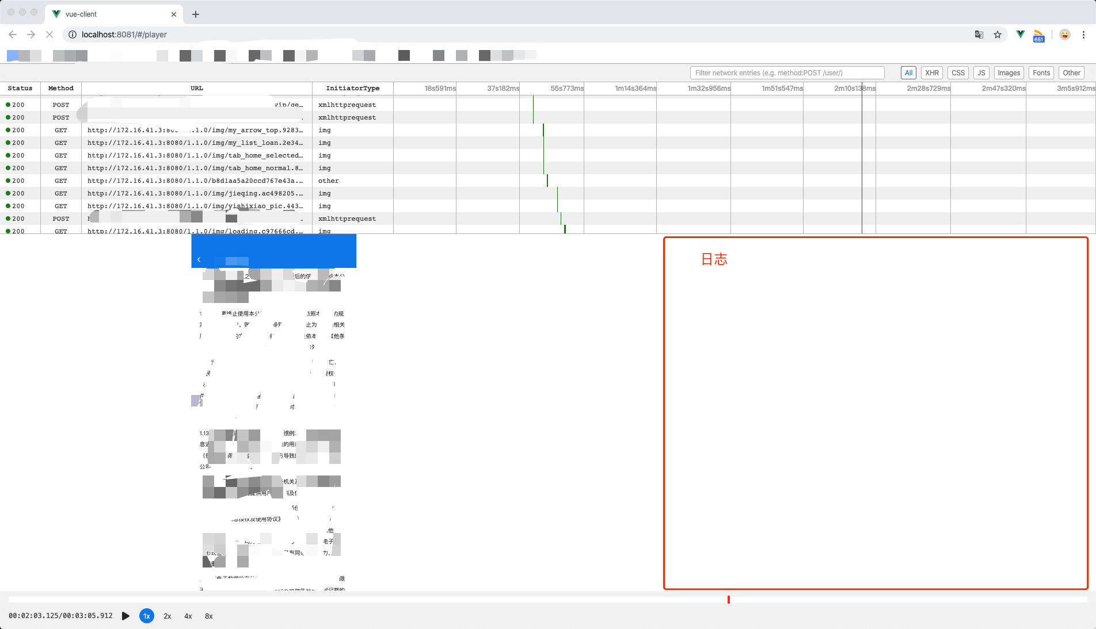Open the Vue devtools extension icon
Screen dimensions: 1096x629
(x=1021, y=34)
